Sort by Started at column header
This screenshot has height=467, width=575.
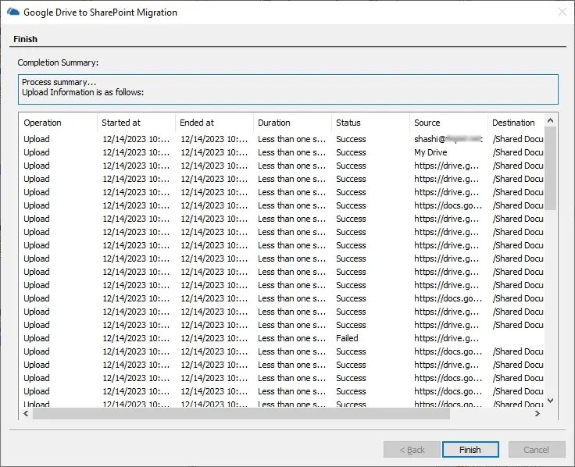click(136, 123)
